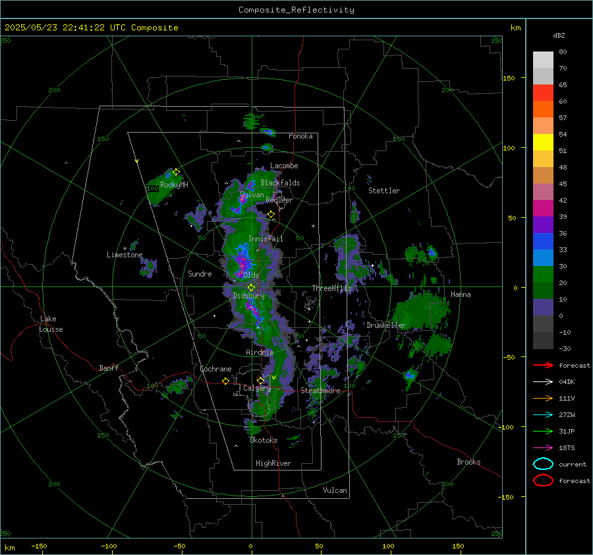The width and height of the screenshot is (593, 555).
Task: Click the Sylvan label
Action: tap(252, 195)
